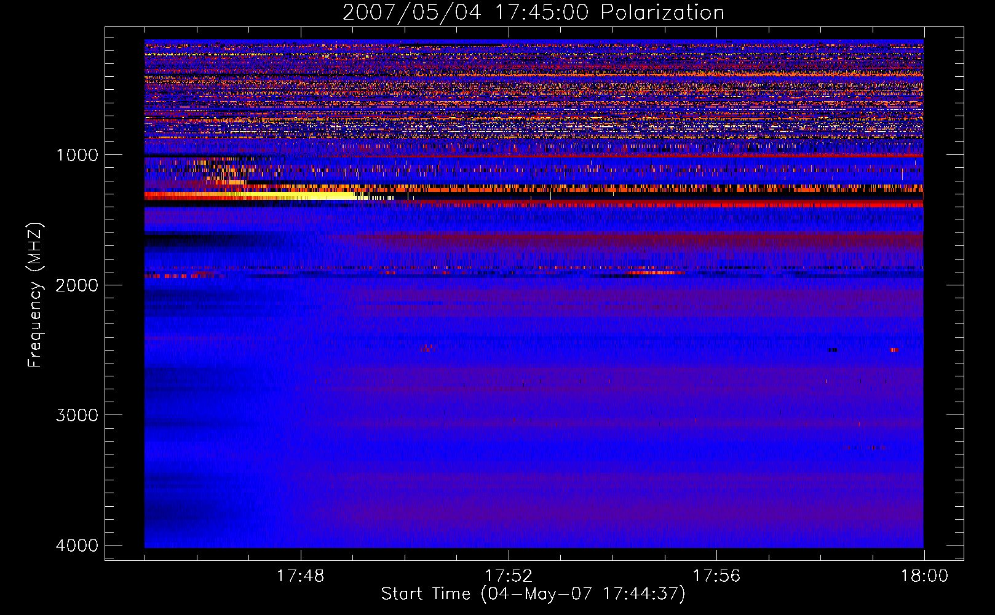Select the 3000 frequency tick label
Screen dimensions: 995x615
click(x=77, y=415)
